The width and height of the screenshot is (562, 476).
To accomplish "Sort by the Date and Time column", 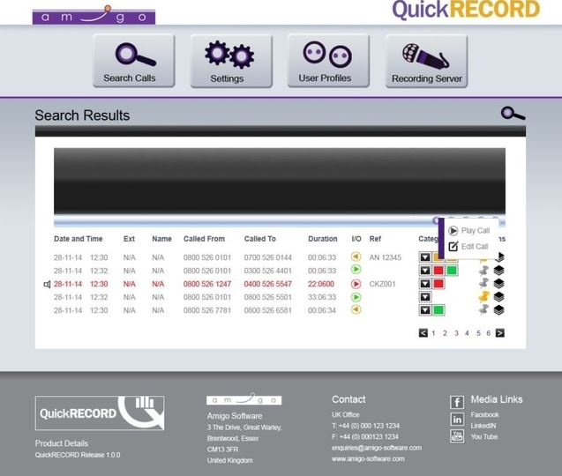I will (79, 239).
